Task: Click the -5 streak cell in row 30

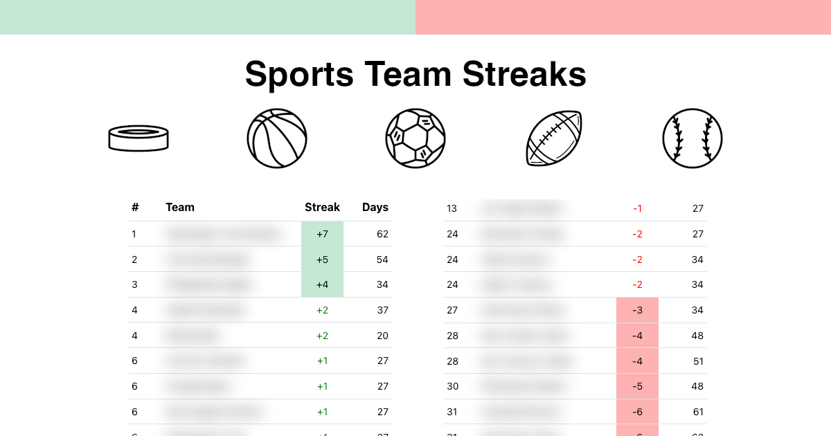Action: click(637, 386)
